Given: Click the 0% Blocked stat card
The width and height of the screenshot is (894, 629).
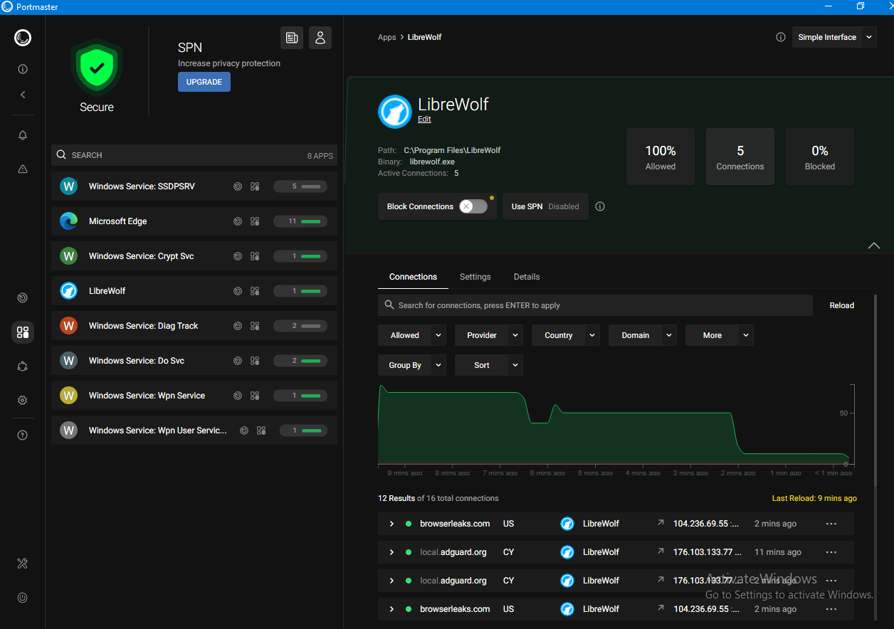Looking at the screenshot, I should click(x=820, y=157).
